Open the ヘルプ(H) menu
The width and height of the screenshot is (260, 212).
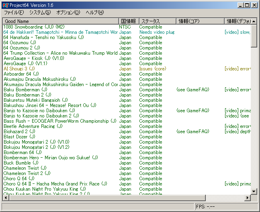(x=94, y=13)
